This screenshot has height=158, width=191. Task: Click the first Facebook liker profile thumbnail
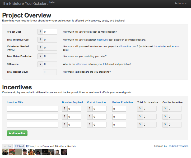coord(5,152)
